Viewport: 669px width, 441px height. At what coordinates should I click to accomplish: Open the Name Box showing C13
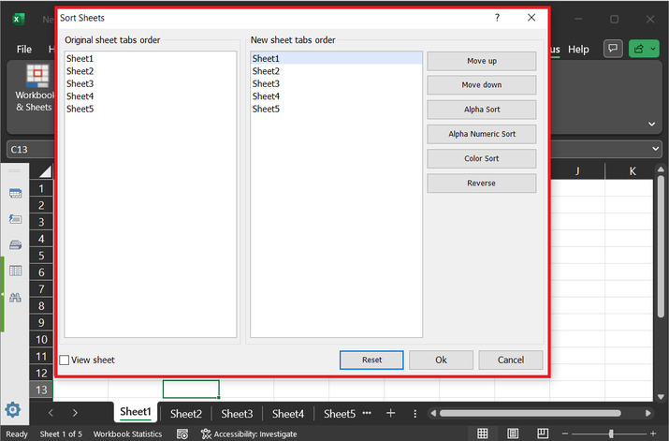point(30,150)
